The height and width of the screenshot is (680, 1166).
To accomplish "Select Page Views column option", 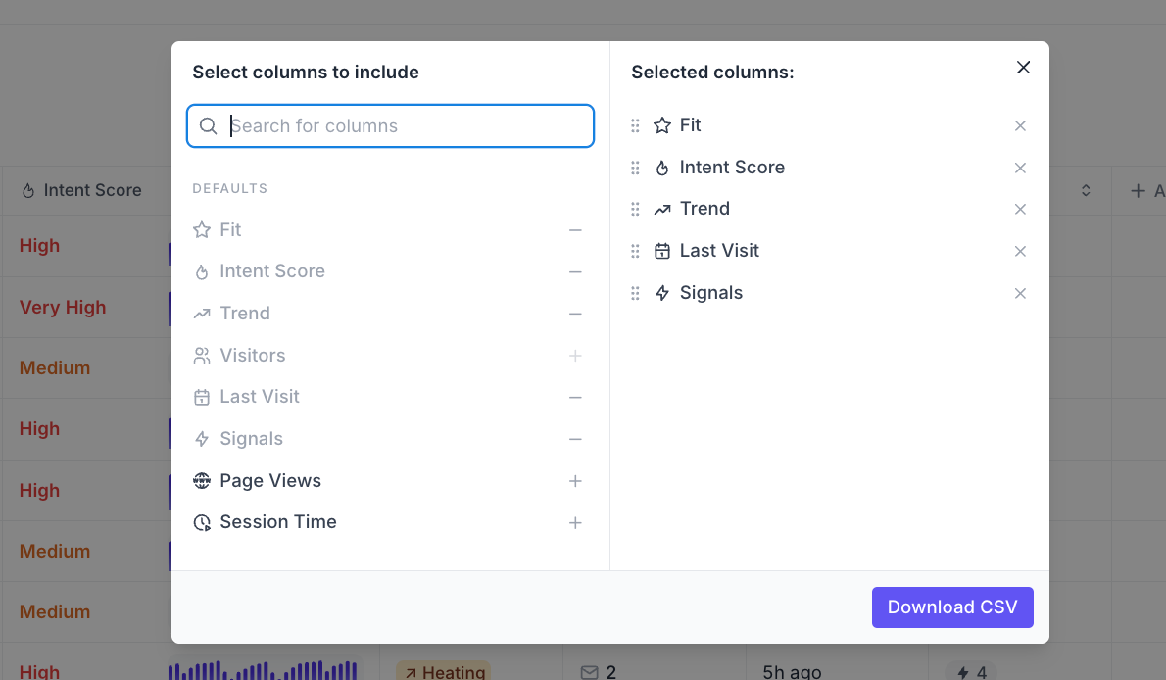I will click(x=270, y=481).
